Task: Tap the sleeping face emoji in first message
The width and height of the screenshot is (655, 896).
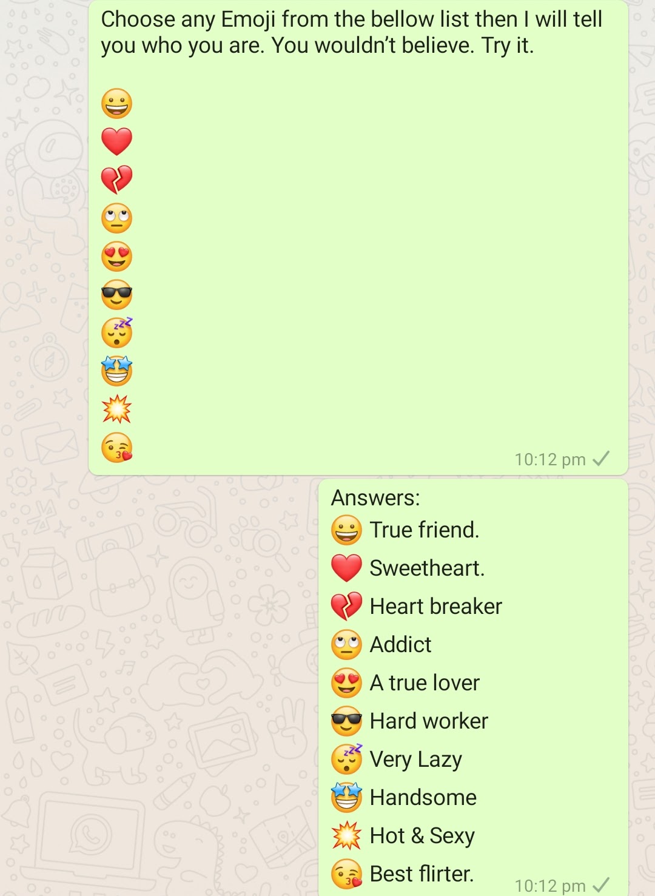Action: point(116,333)
